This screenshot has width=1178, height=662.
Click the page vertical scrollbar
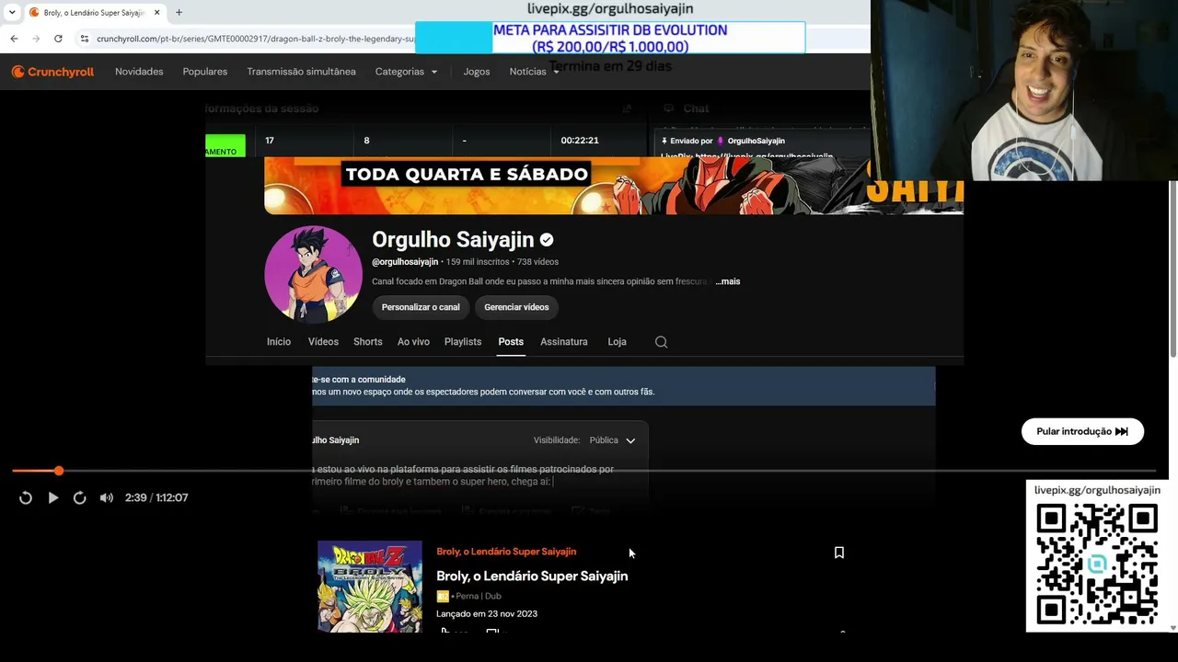(x=1172, y=269)
